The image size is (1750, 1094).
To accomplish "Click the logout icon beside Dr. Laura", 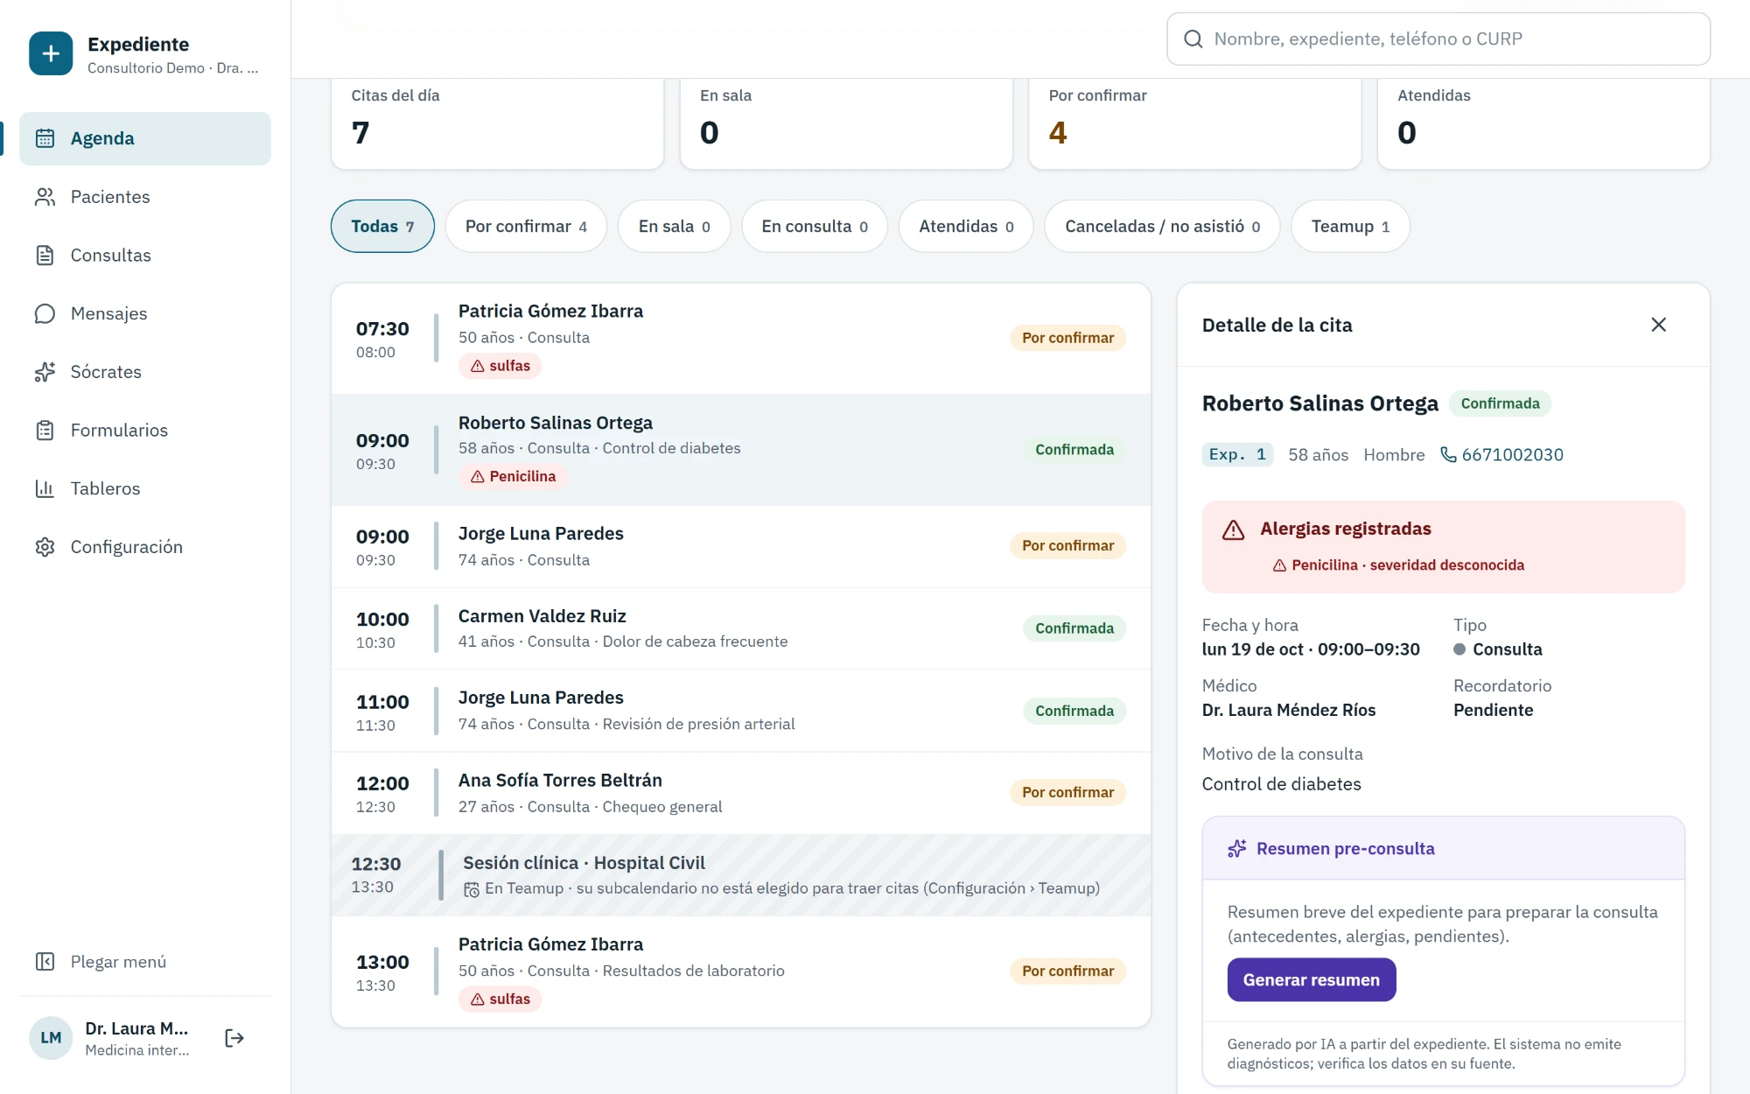I will 234,1038.
